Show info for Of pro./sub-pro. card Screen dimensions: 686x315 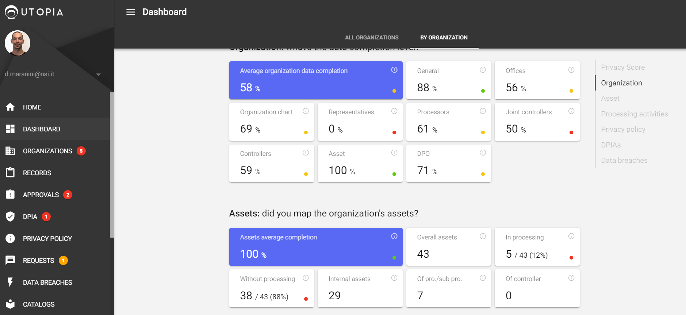(483, 278)
